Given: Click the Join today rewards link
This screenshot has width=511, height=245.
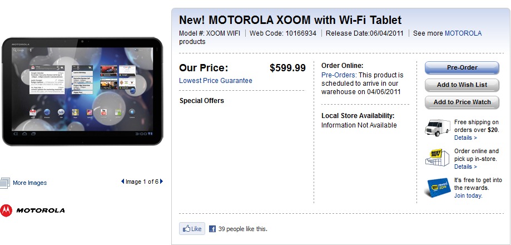Looking at the screenshot, I should 468,195.
